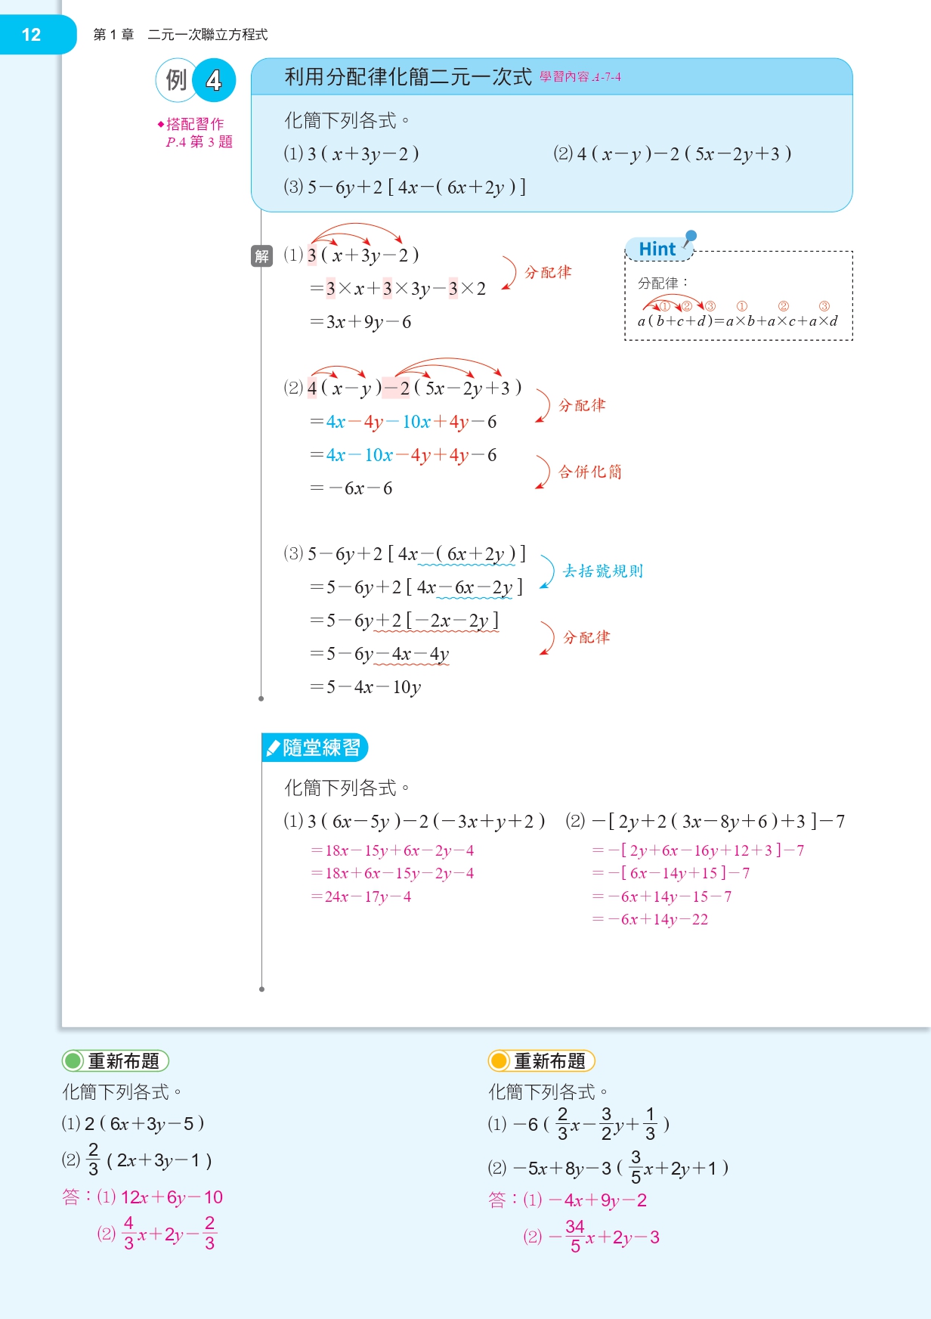This screenshot has height=1319, width=931.
Task: Click the blue pushpin on Hint box
Action: (690, 237)
